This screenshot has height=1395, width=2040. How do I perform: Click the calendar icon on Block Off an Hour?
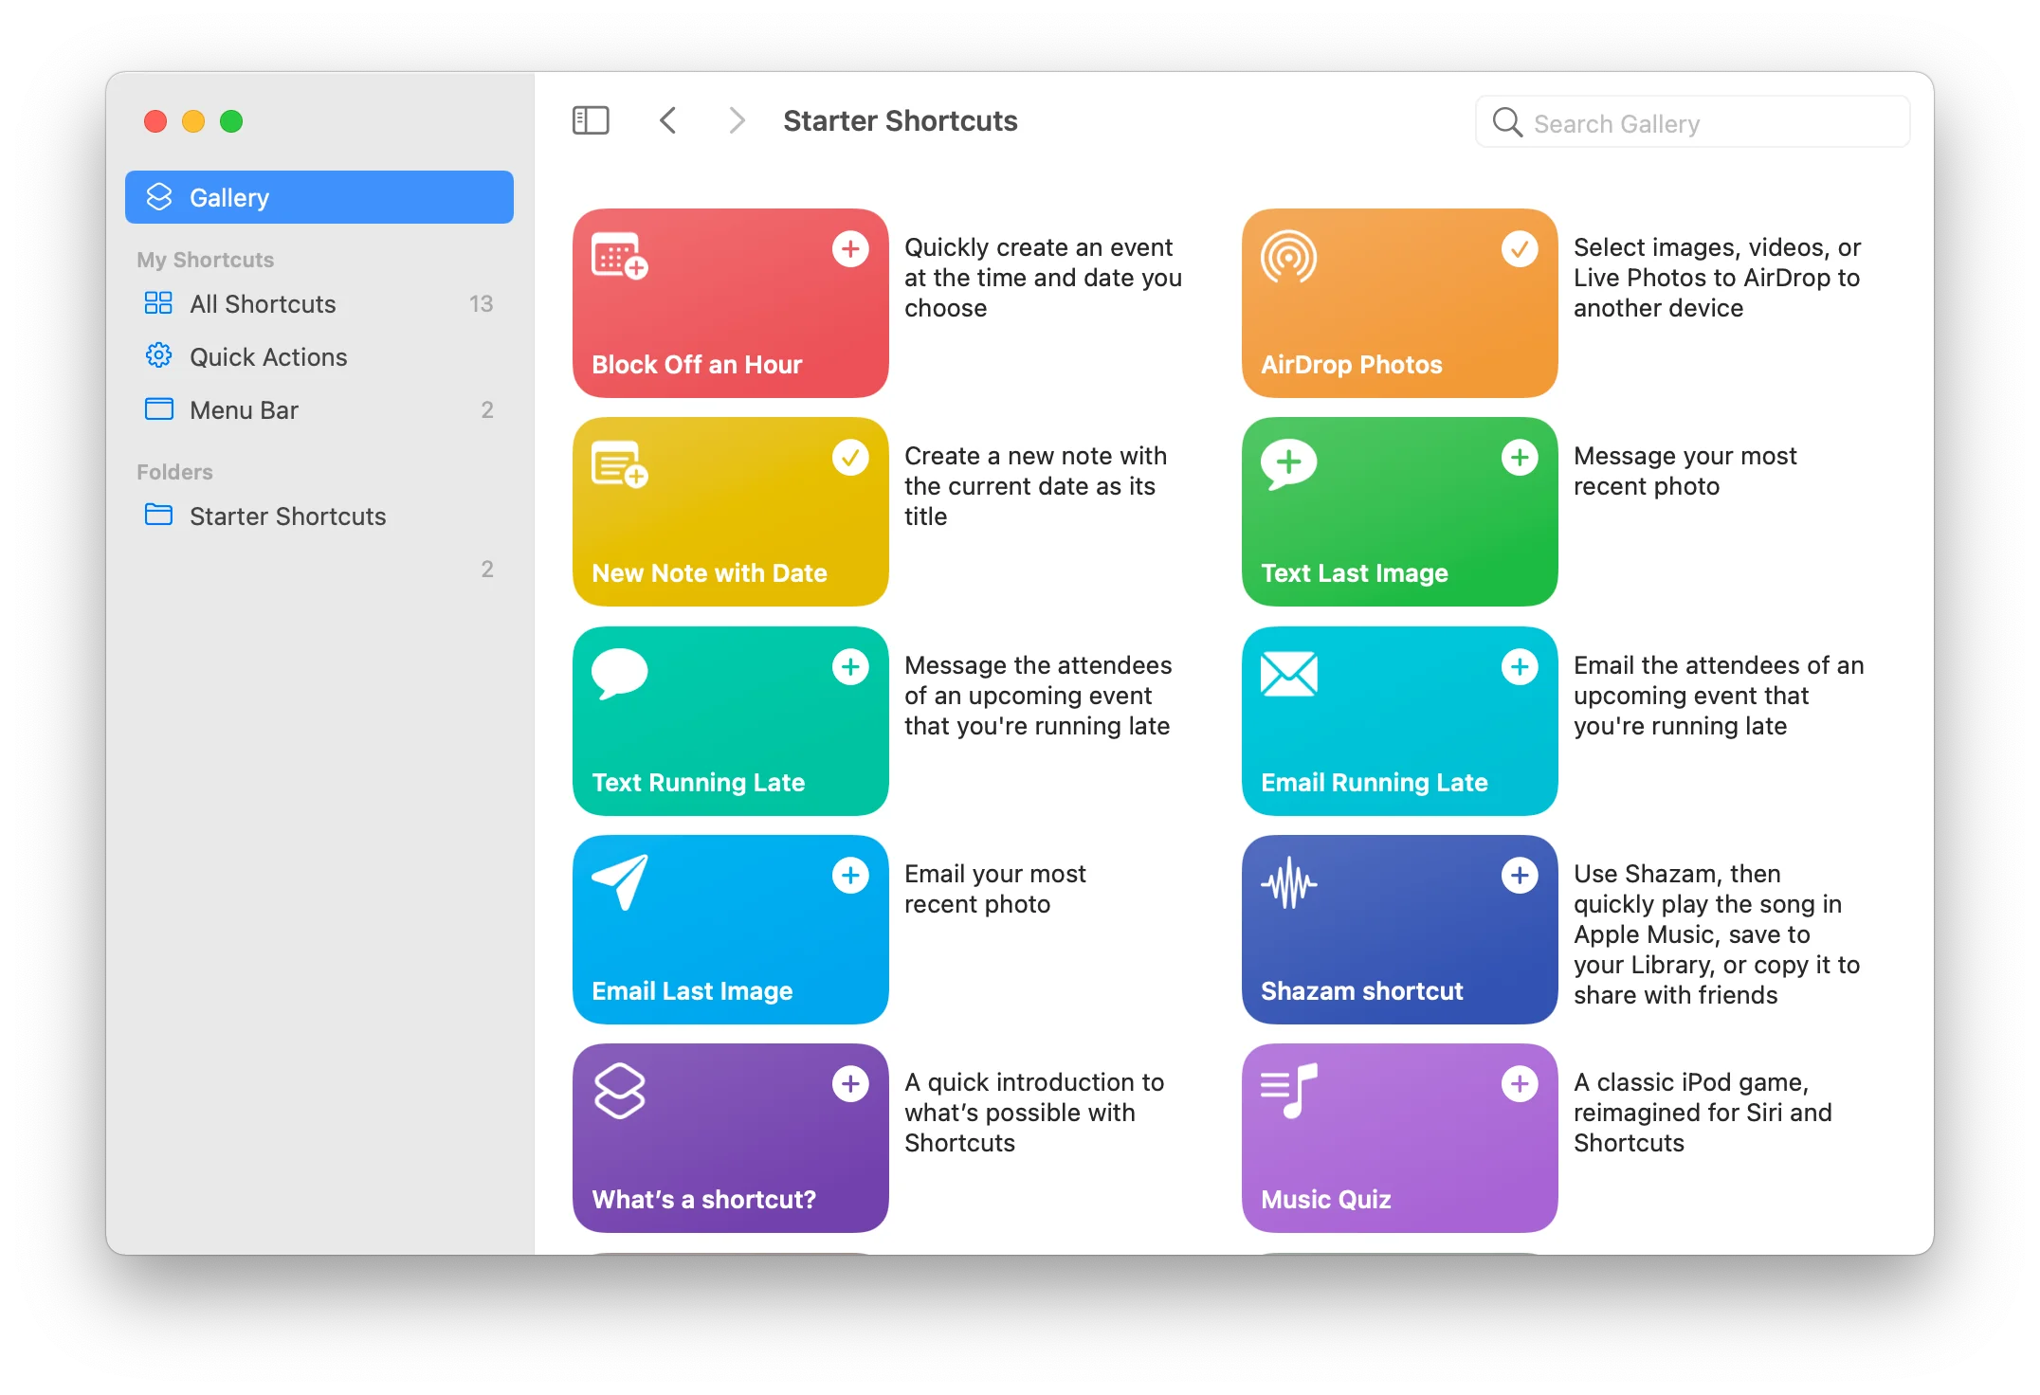tap(619, 256)
